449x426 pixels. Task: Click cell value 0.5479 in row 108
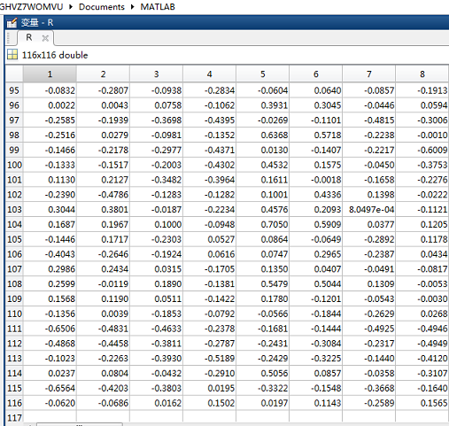[x=262, y=283]
